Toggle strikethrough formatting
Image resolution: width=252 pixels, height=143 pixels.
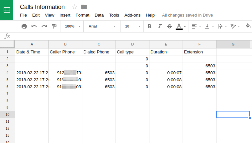[169, 26]
